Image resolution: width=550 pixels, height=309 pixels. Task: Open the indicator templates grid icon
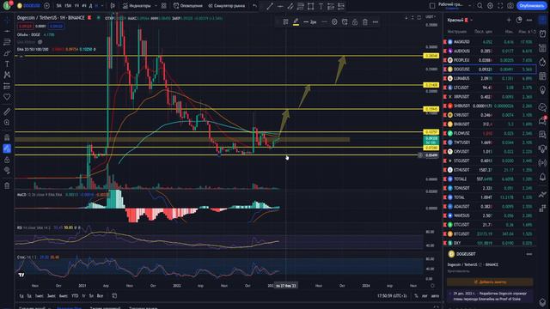[x=164, y=6]
